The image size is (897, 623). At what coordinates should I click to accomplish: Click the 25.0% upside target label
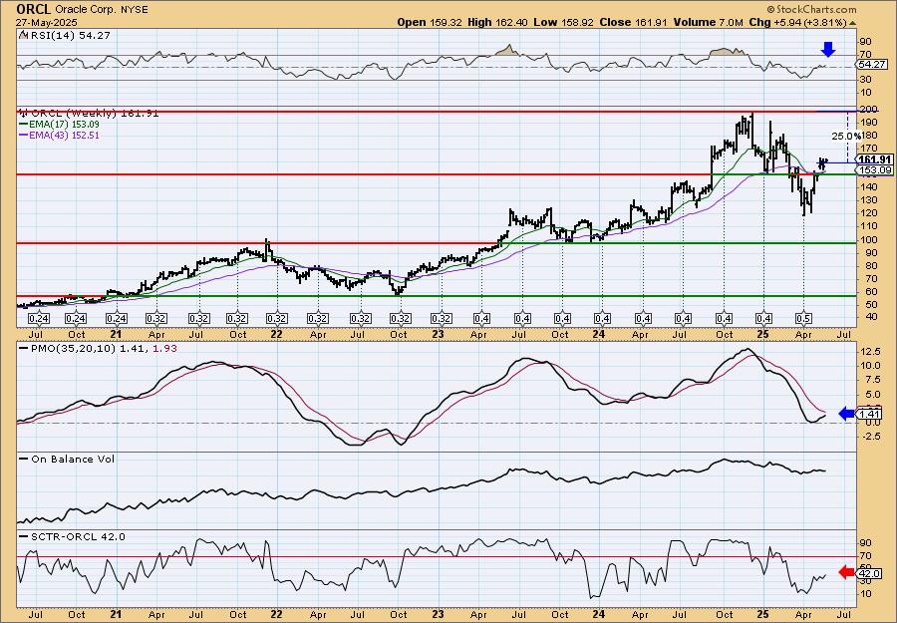846,137
